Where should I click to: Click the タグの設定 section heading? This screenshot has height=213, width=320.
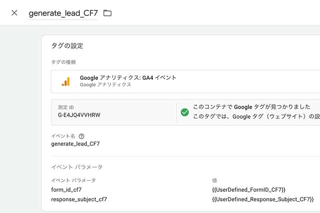pos(67,46)
